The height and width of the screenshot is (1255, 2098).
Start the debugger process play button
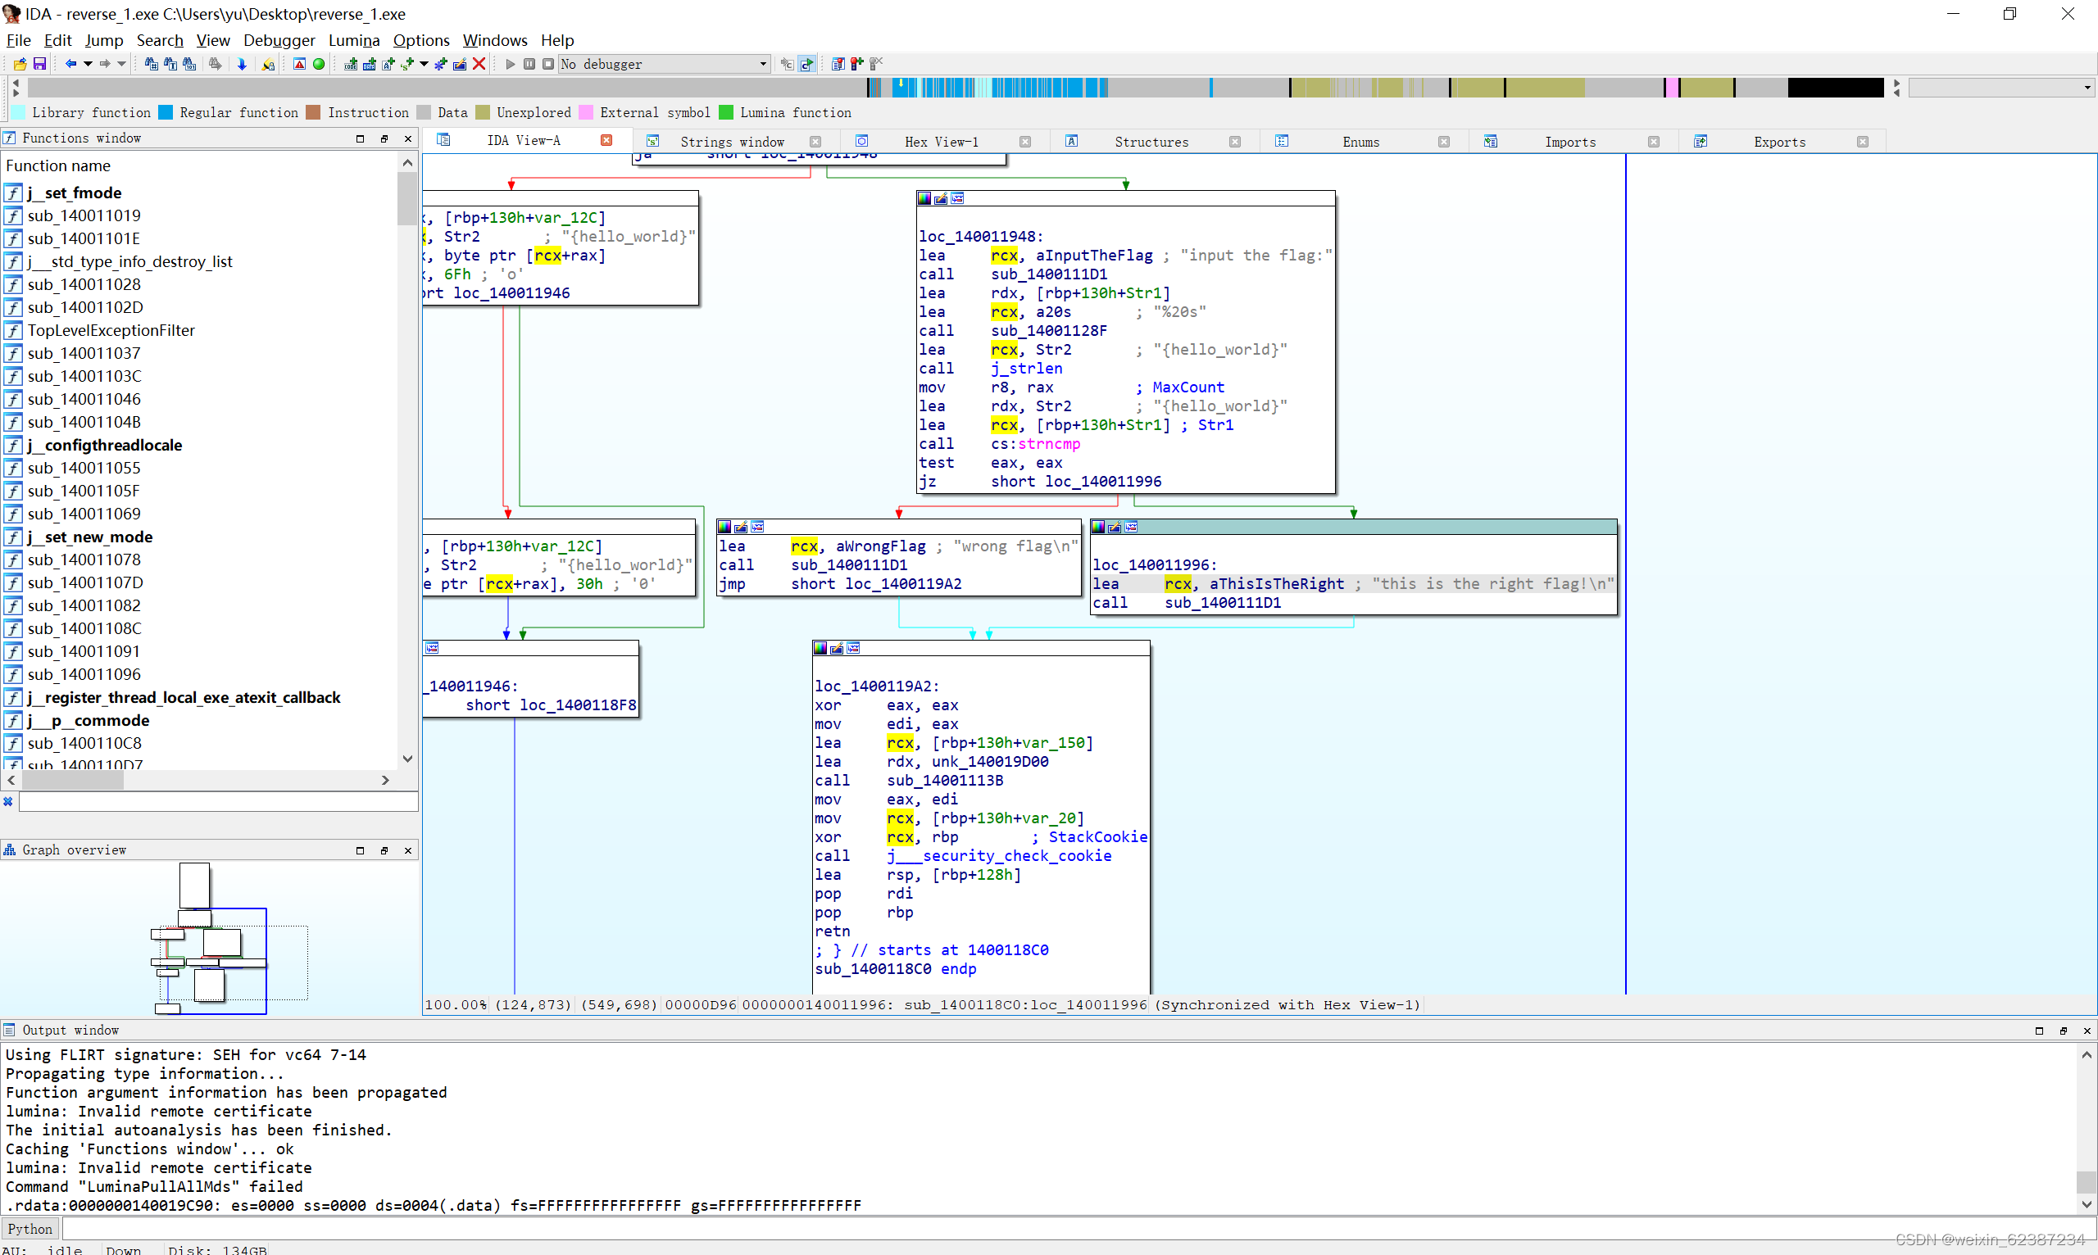pos(510,64)
